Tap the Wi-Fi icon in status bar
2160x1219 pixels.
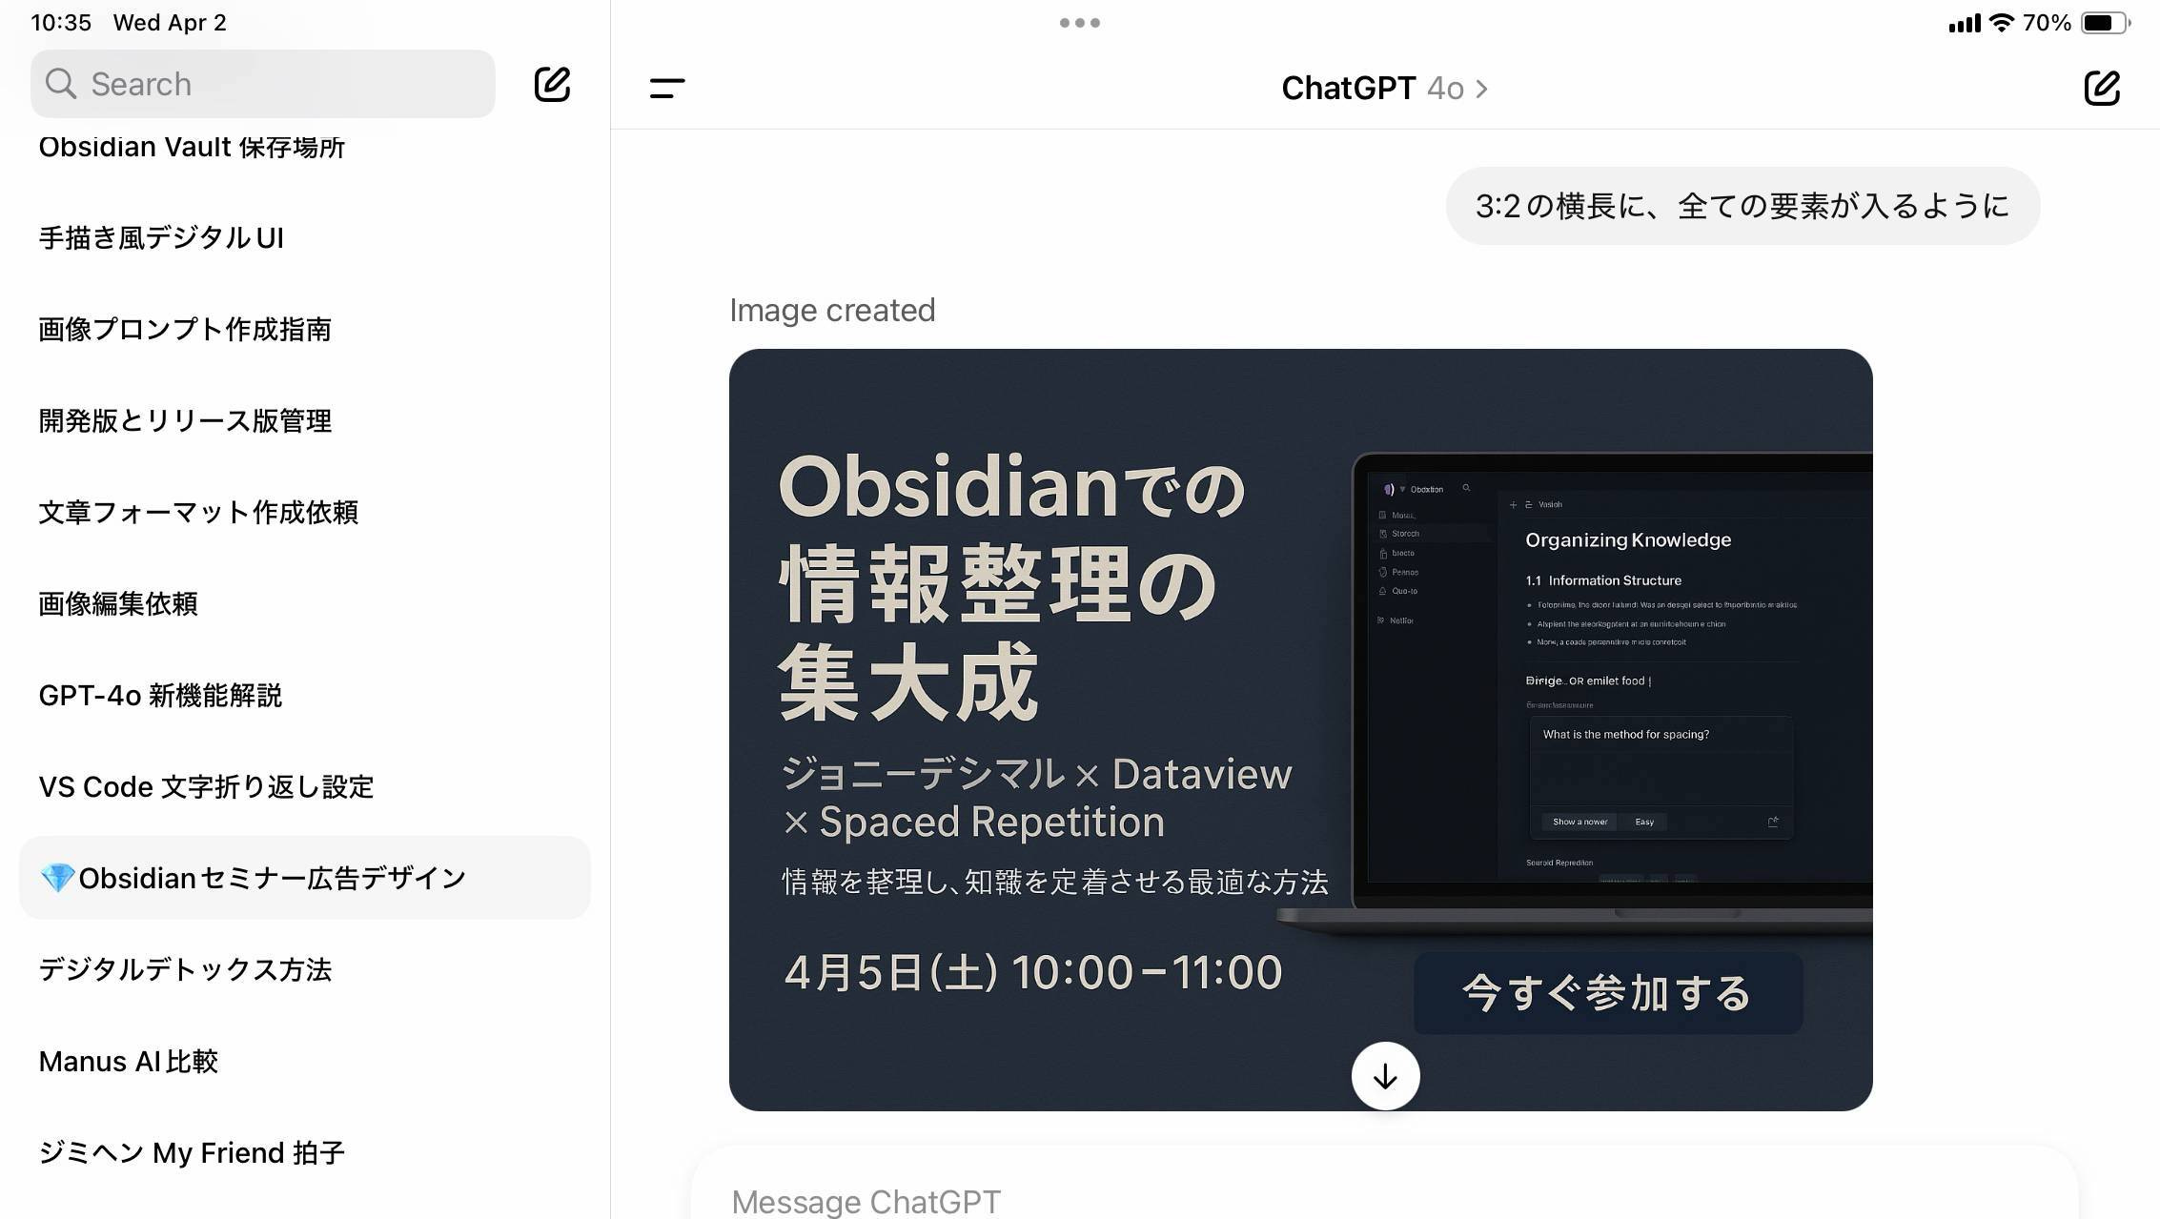(2002, 23)
